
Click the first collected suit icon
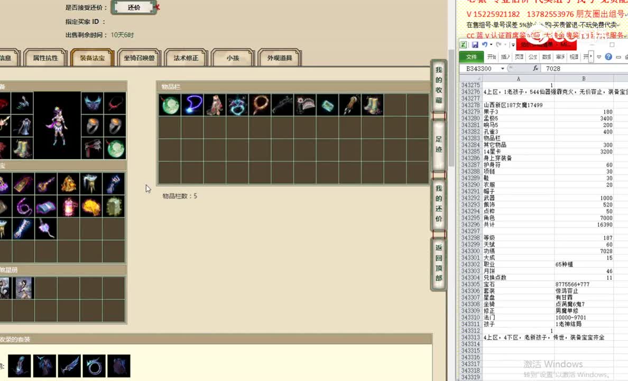19,366
